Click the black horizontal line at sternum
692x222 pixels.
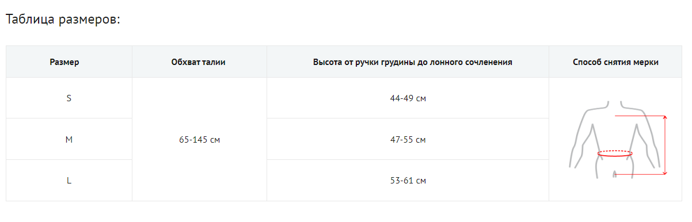[x=638, y=116]
